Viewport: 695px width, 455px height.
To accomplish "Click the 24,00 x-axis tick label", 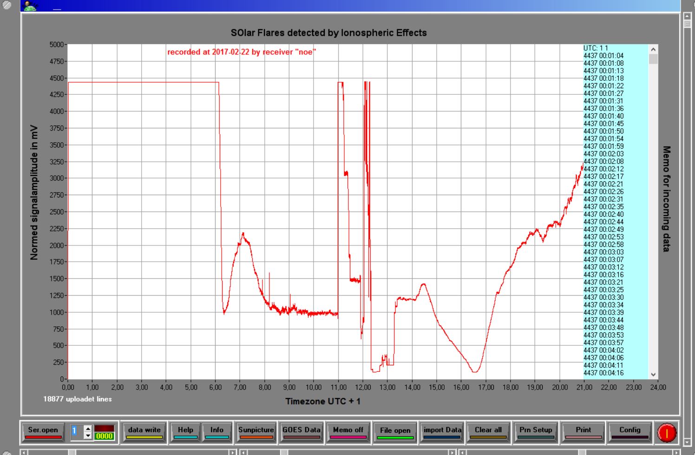I will (658, 387).
